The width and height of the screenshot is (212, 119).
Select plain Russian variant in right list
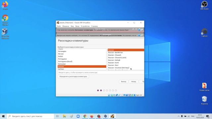(126, 50)
